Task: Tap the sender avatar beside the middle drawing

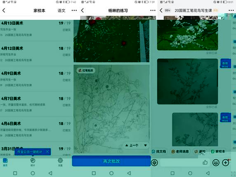Action: coord(225,64)
